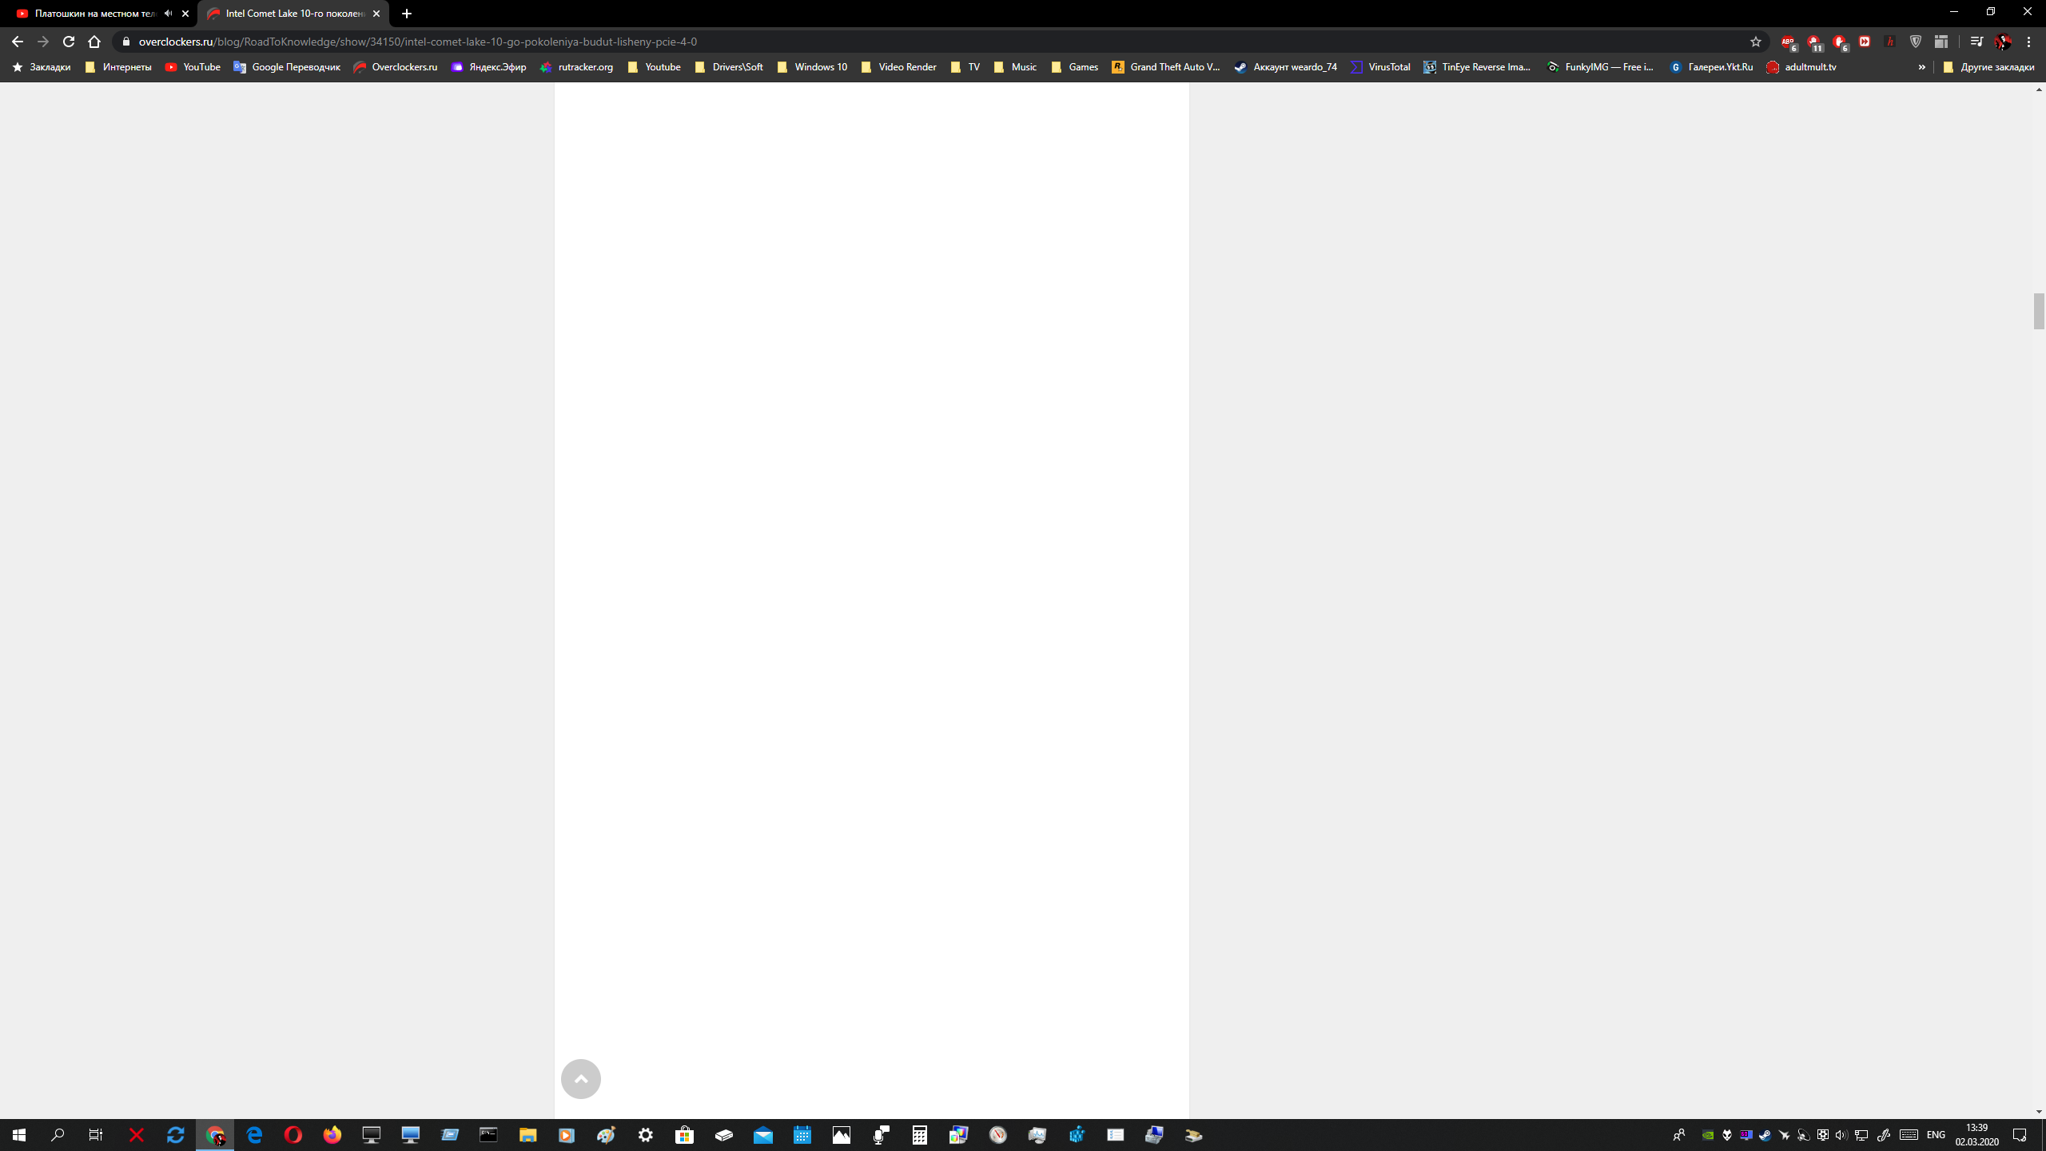Click the padlock site info icon
Viewport: 2046px width, 1151px height.
click(125, 42)
